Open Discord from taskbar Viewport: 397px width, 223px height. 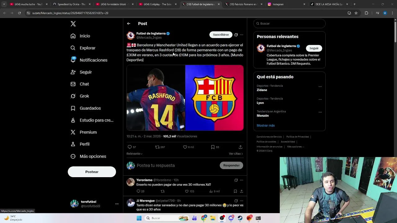[231, 218]
